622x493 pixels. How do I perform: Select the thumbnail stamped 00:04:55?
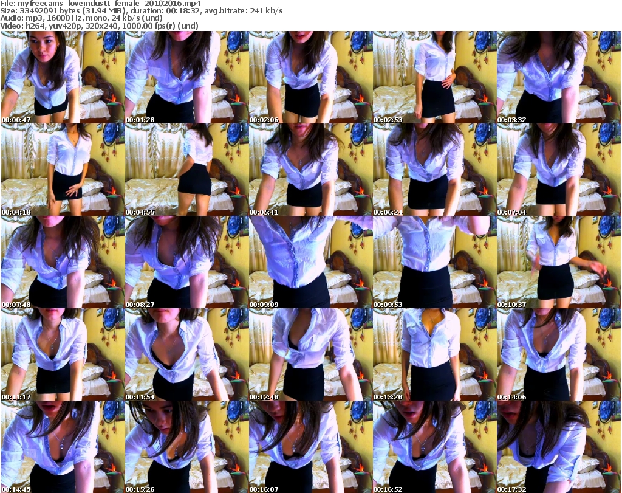[187, 170]
